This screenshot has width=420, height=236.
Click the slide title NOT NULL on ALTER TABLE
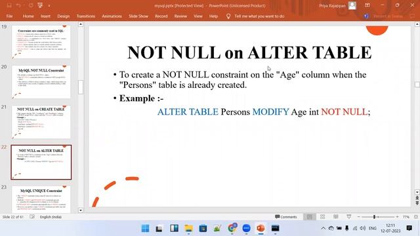pyautogui.click(x=249, y=52)
